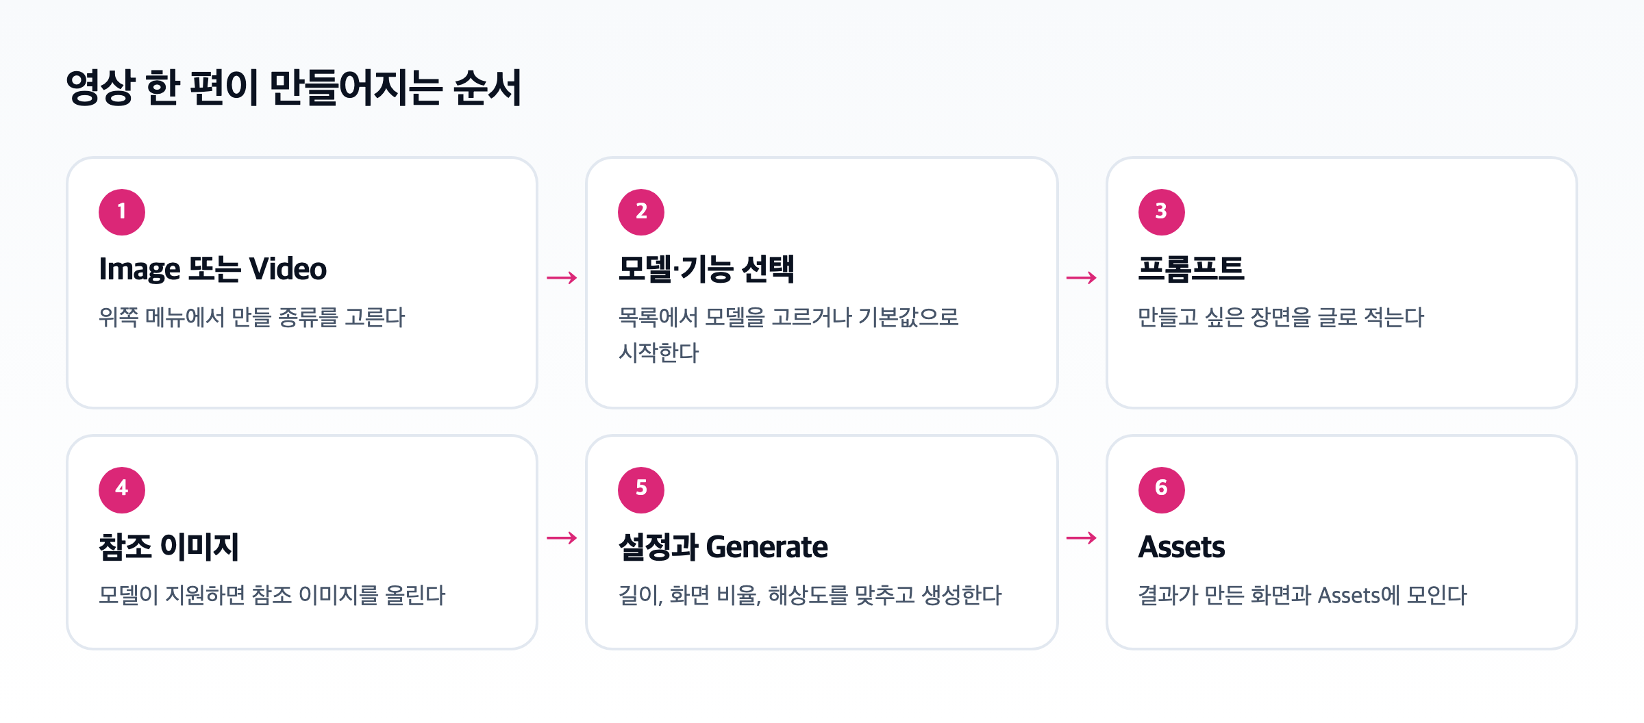Click the '설정과 Generate' heading
The width and height of the screenshot is (1644, 723).
click(x=723, y=546)
